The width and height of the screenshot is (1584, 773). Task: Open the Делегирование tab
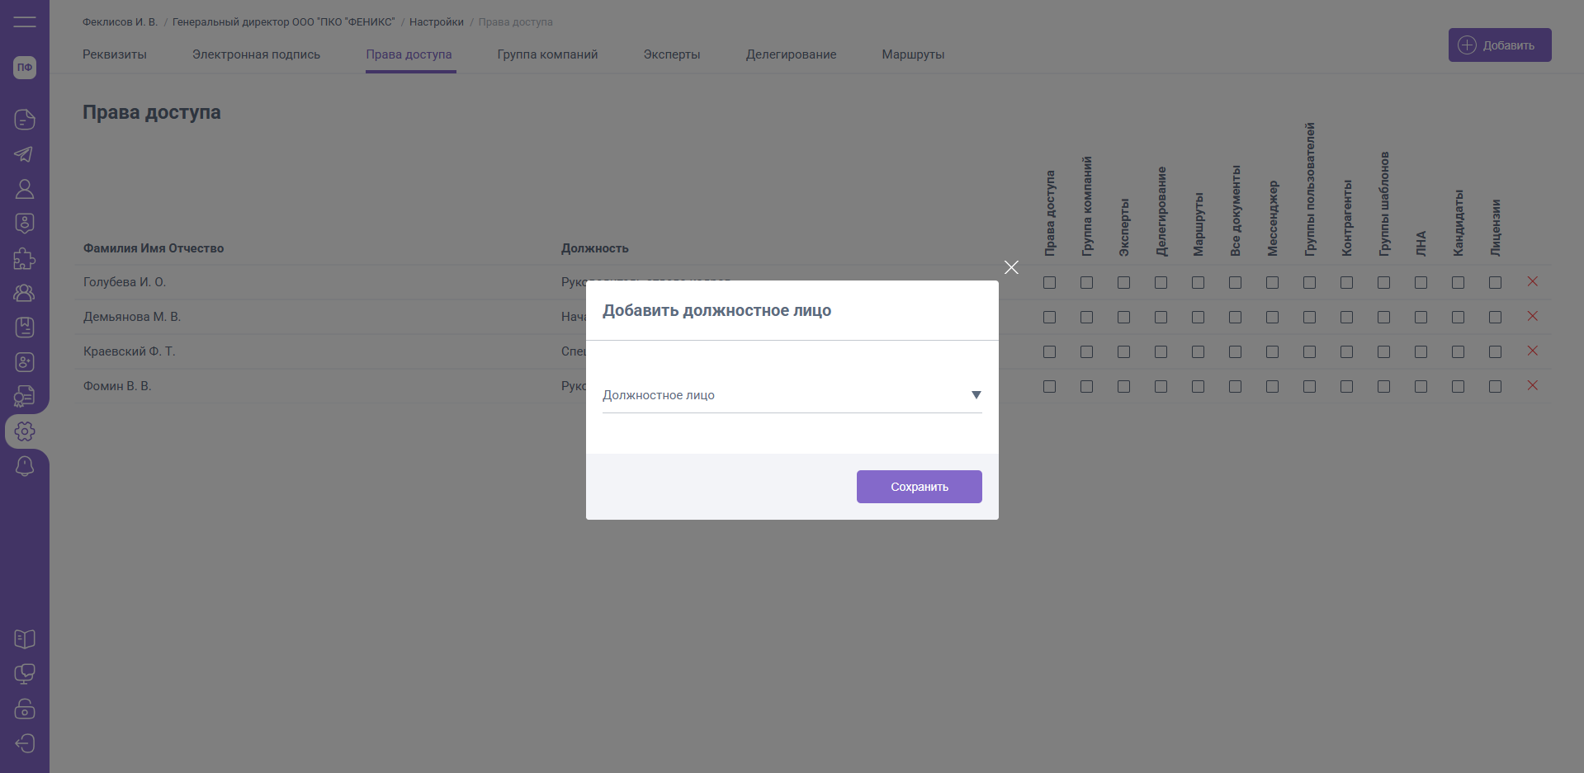[x=791, y=54]
